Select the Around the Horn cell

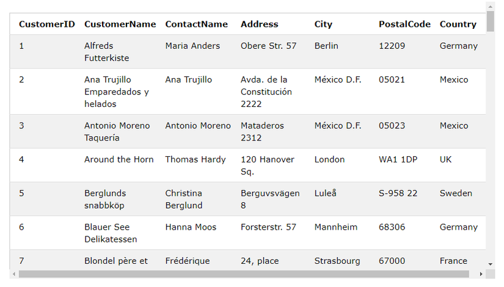pyautogui.click(x=119, y=159)
